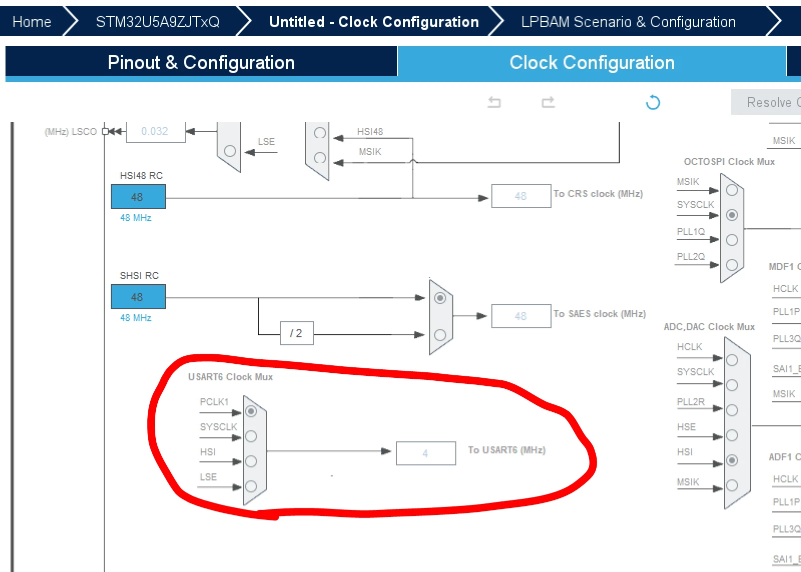This screenshot has width=801, height=572.
Task: Click the SHSI RC 48 block
Action: pos(138,297)
